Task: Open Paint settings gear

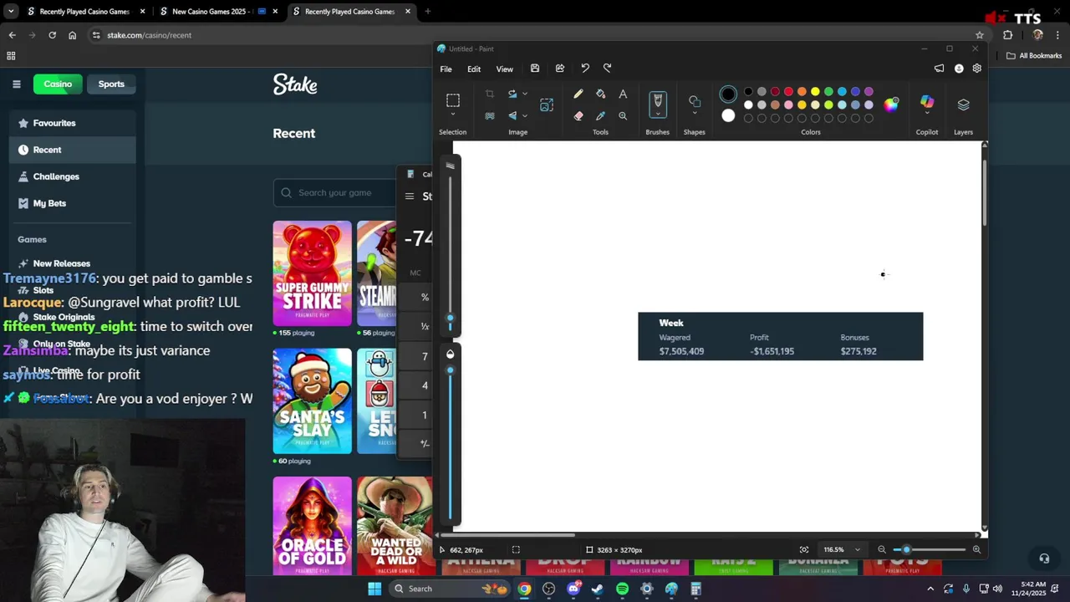Action: tap(976, 69)
